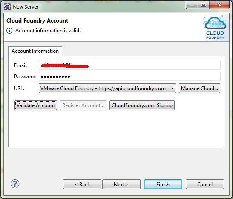This screenshot has width=233, height=199.
Task: Focus the Password input field
Action: tap(129, 77)
